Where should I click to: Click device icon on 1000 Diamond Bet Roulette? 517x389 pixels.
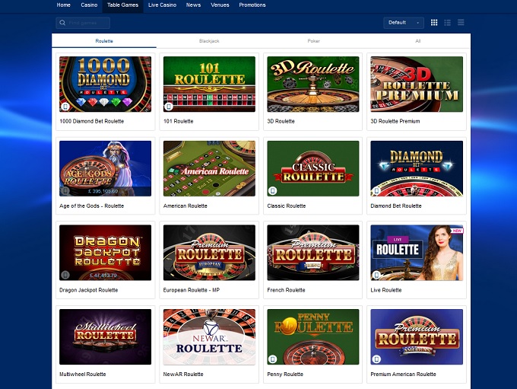(65, 107)
